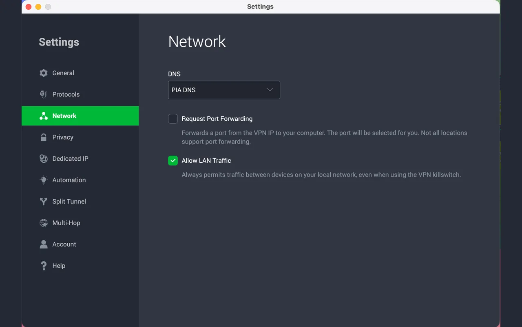Click the port forwarding description text
522x327 pixels.
click(x=324, y=137)
